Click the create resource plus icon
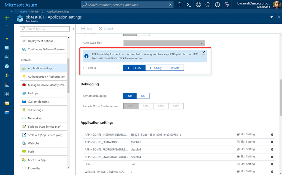282x175 pixels. pyautogui.click(x=7, y=18)
